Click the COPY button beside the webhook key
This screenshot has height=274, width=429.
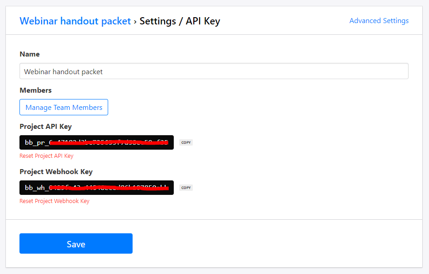pyautogui.click(x=186, y=188)
